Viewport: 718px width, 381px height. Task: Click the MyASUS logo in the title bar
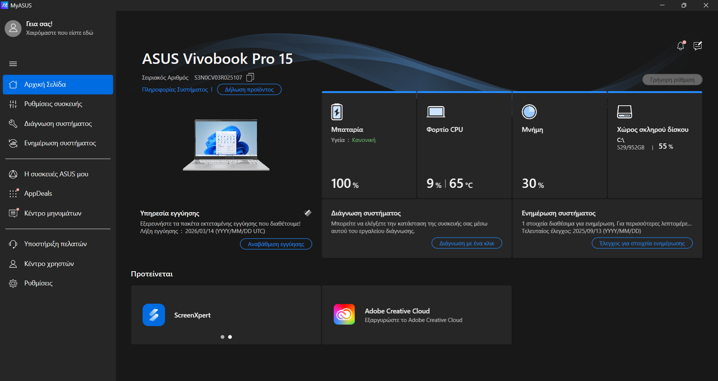pyautogui.click(x=4, y=5)
